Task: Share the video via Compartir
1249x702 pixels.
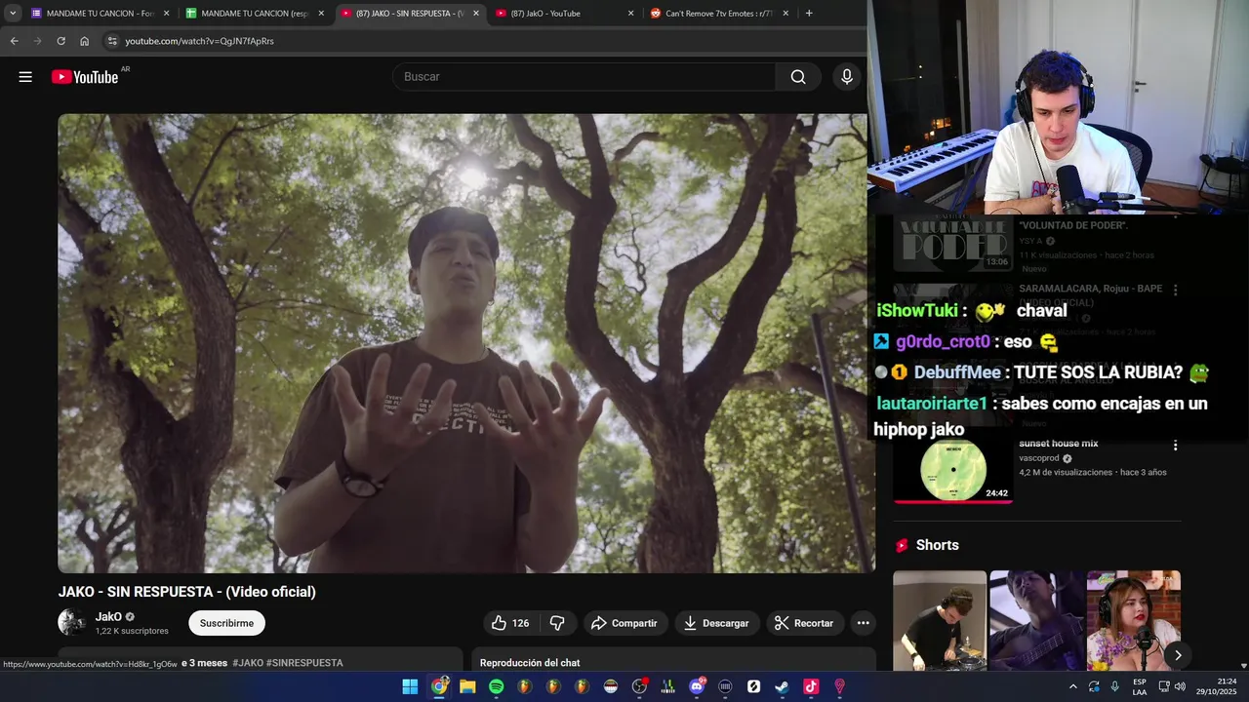Action: click(x=624, y=623)
